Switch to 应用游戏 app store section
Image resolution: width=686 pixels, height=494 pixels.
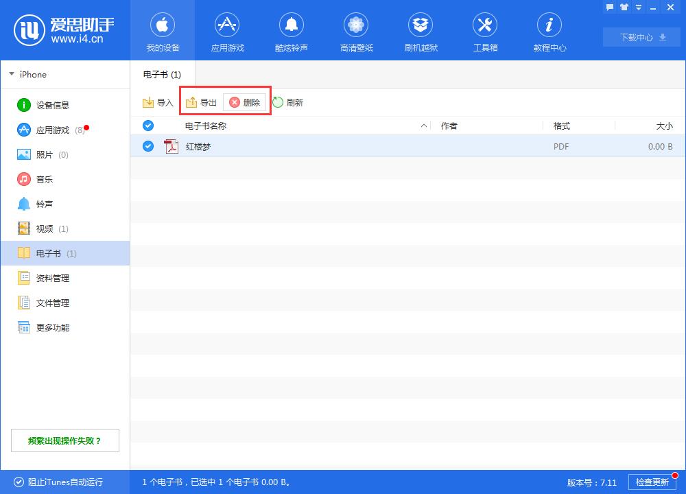227,30
